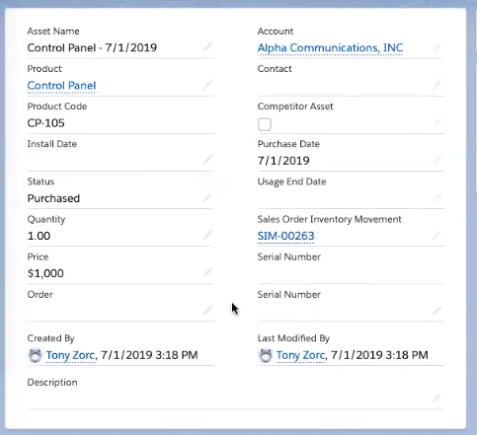
Task: Open Tony Zorc under Created By
Action: pyautogui.click(x=70, y=355)
